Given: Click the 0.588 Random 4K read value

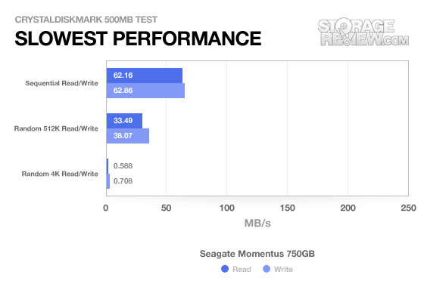Looking at the screenshot, I should [123, 166].
